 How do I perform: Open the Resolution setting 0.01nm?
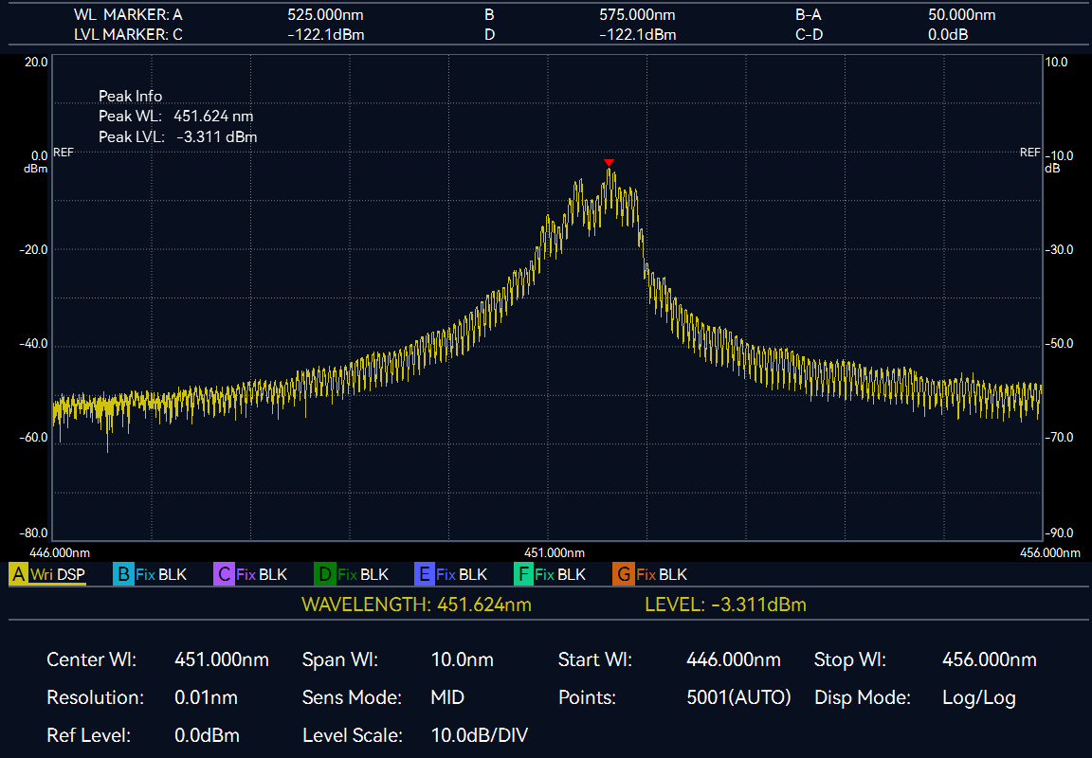[206, 698]
